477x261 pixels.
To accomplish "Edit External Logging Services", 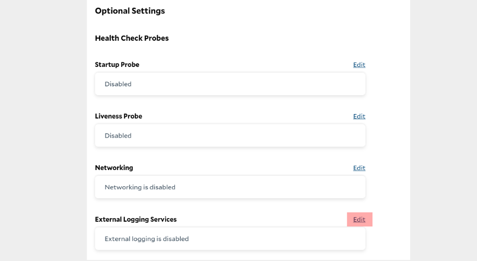I will 359,220.
